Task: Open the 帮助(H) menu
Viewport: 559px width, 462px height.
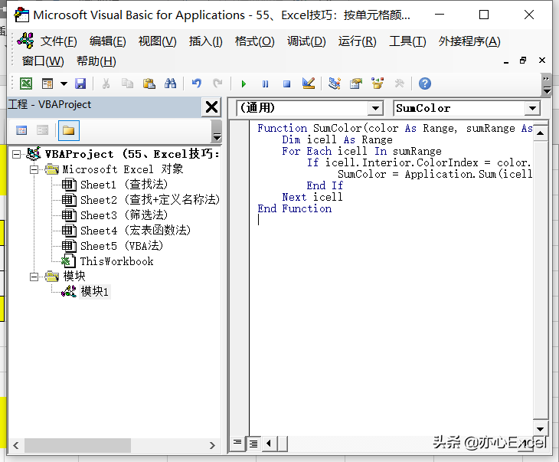Action: point(96,61)
